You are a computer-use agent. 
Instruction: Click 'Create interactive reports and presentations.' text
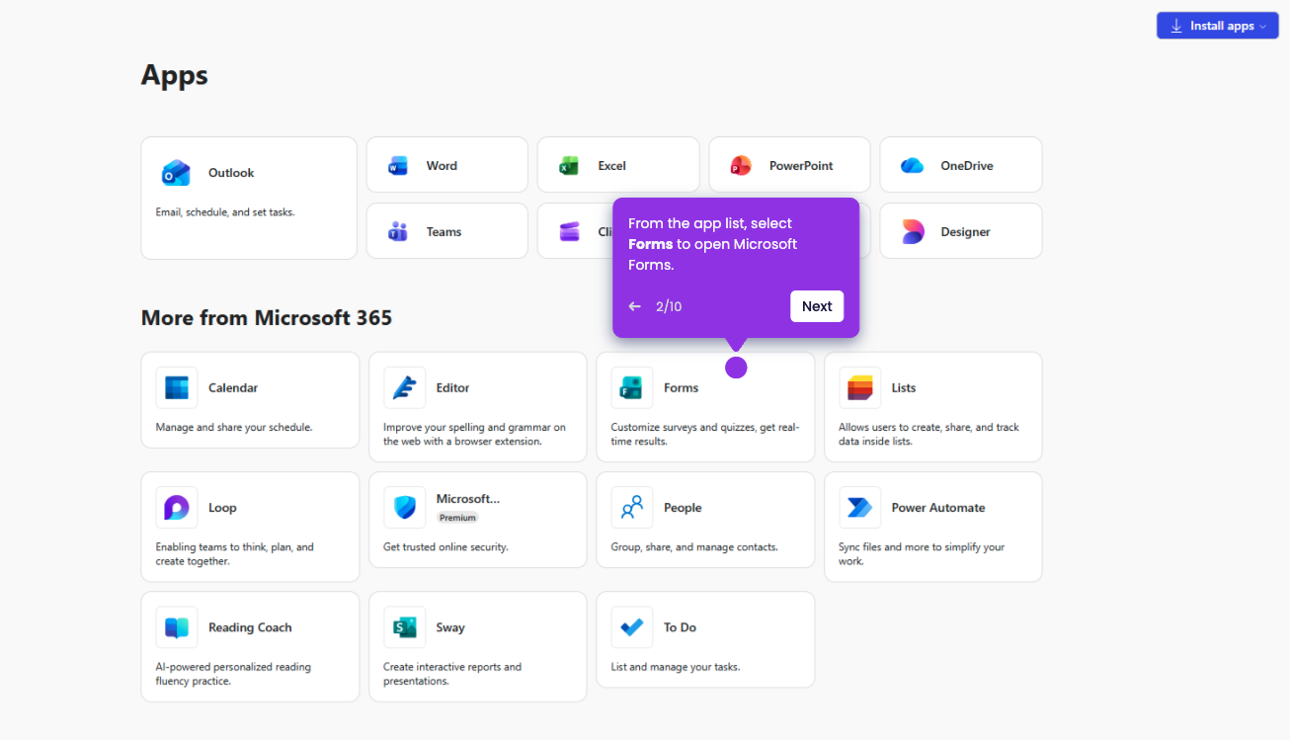(452, 674)
